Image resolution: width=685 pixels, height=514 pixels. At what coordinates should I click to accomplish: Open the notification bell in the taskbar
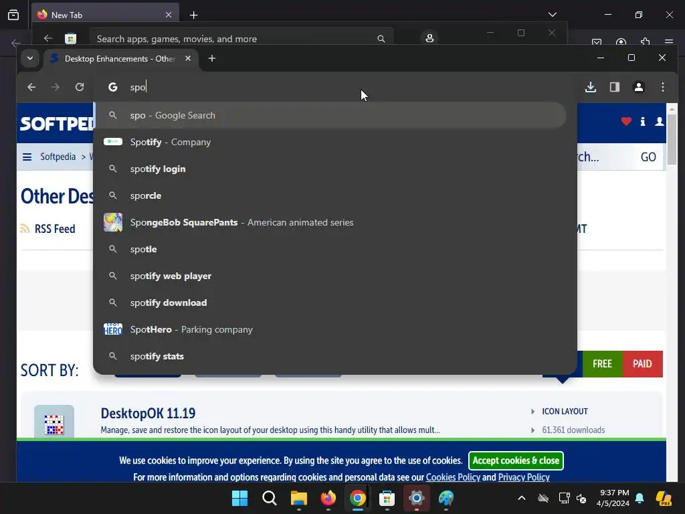(640, 498)
